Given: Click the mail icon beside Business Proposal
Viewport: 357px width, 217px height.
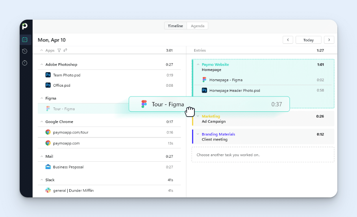Looking at the screenshot, I should [x=48, y=167].
